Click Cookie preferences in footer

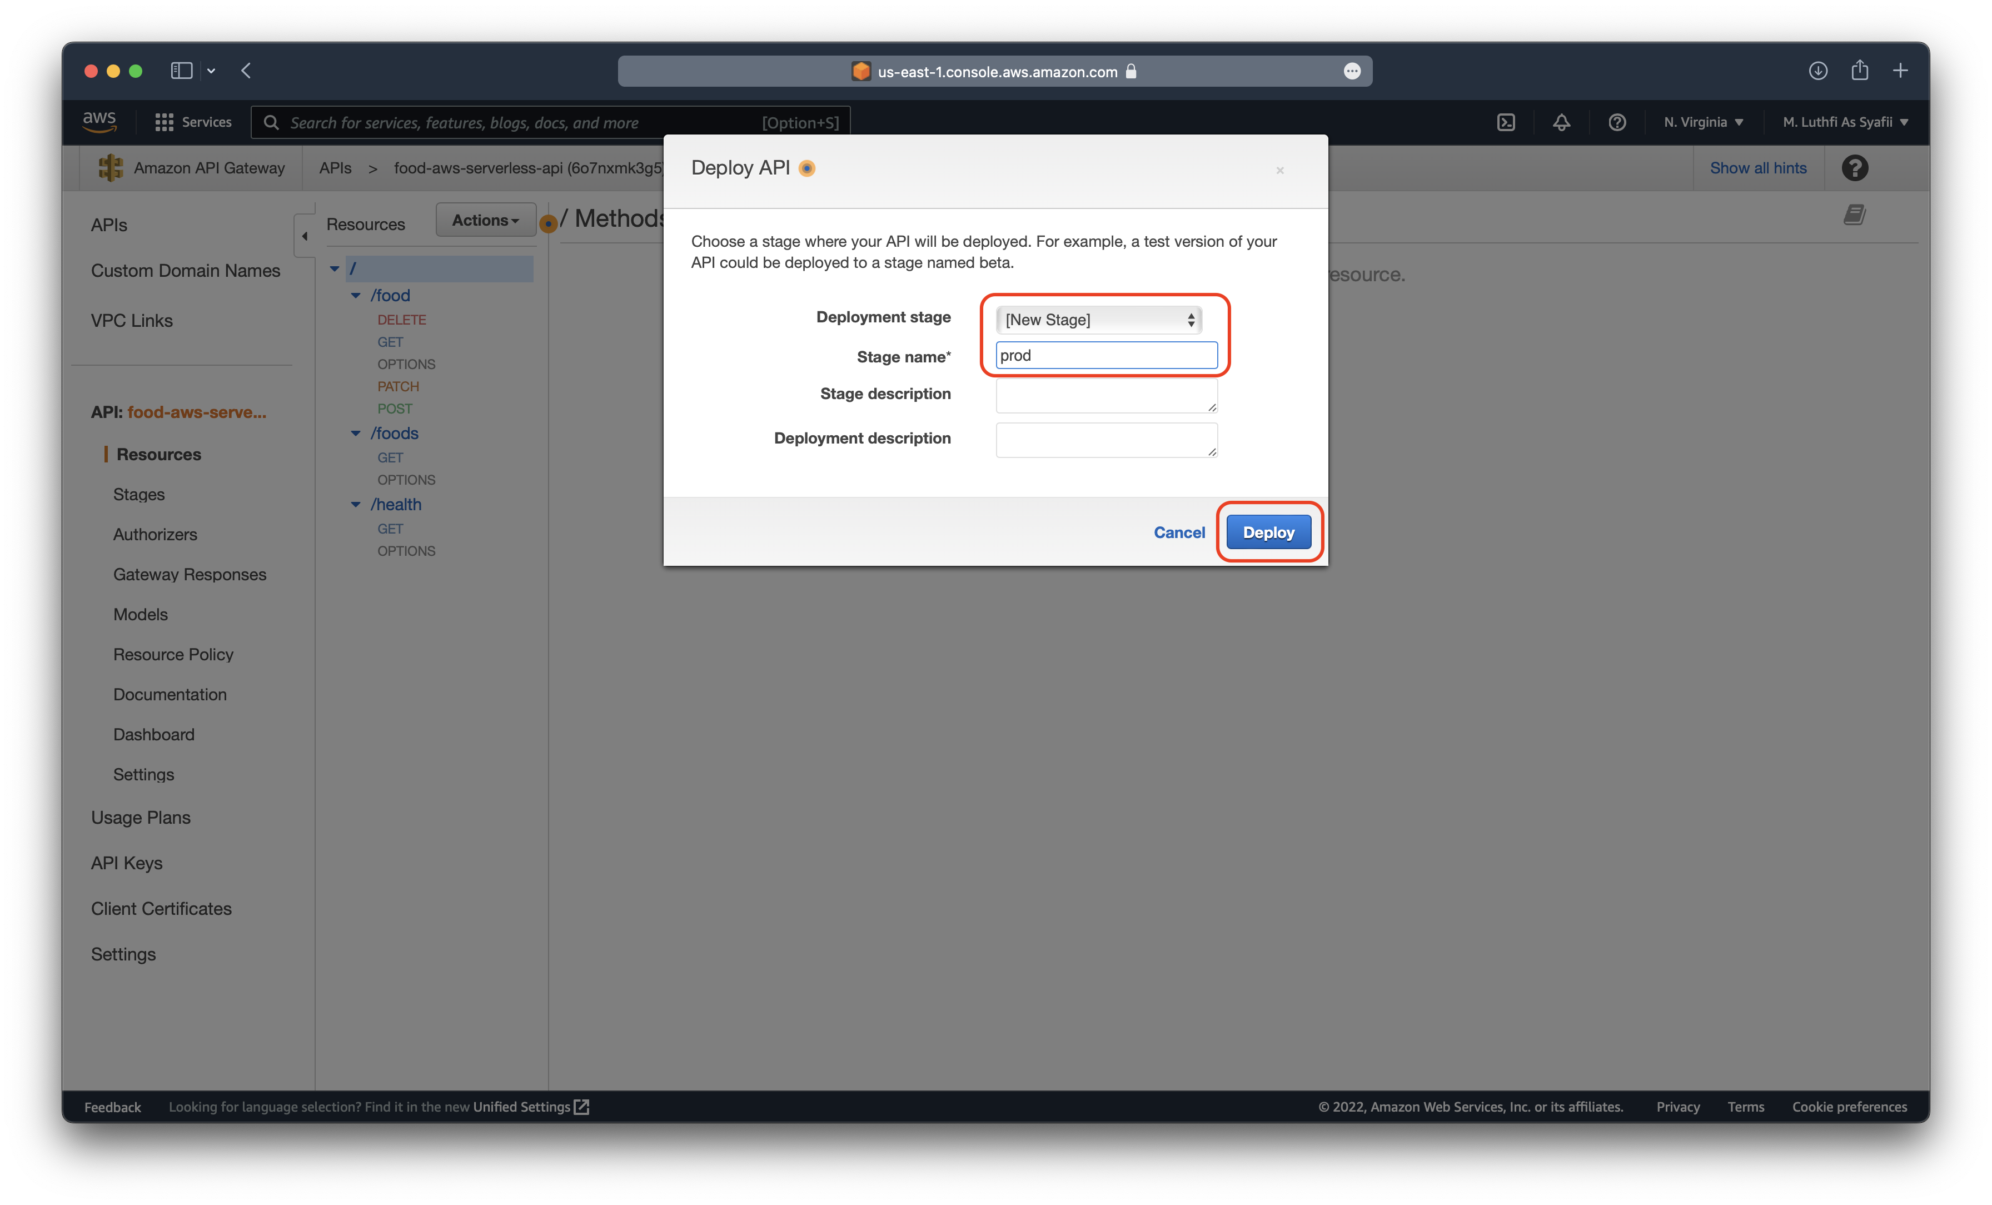click(x=1849, y=1106)
